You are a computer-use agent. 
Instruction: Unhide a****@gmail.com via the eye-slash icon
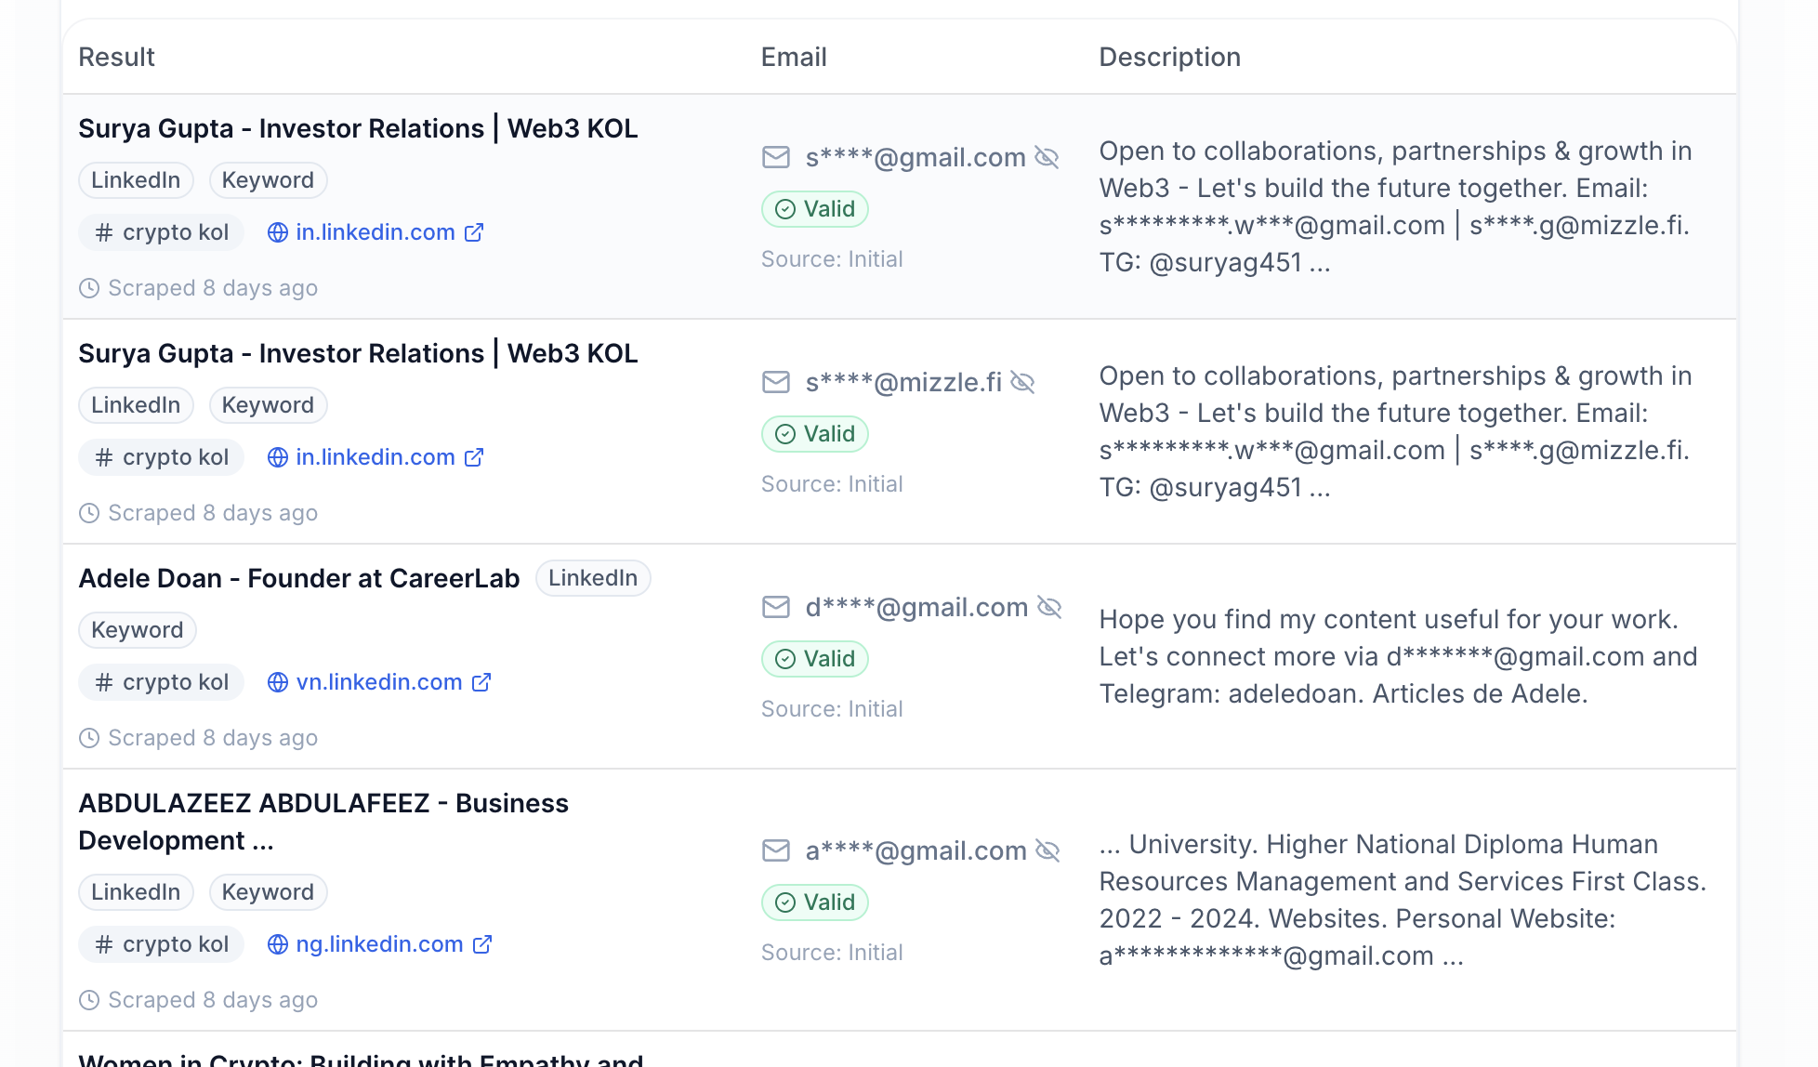[x=1048, y=850]
